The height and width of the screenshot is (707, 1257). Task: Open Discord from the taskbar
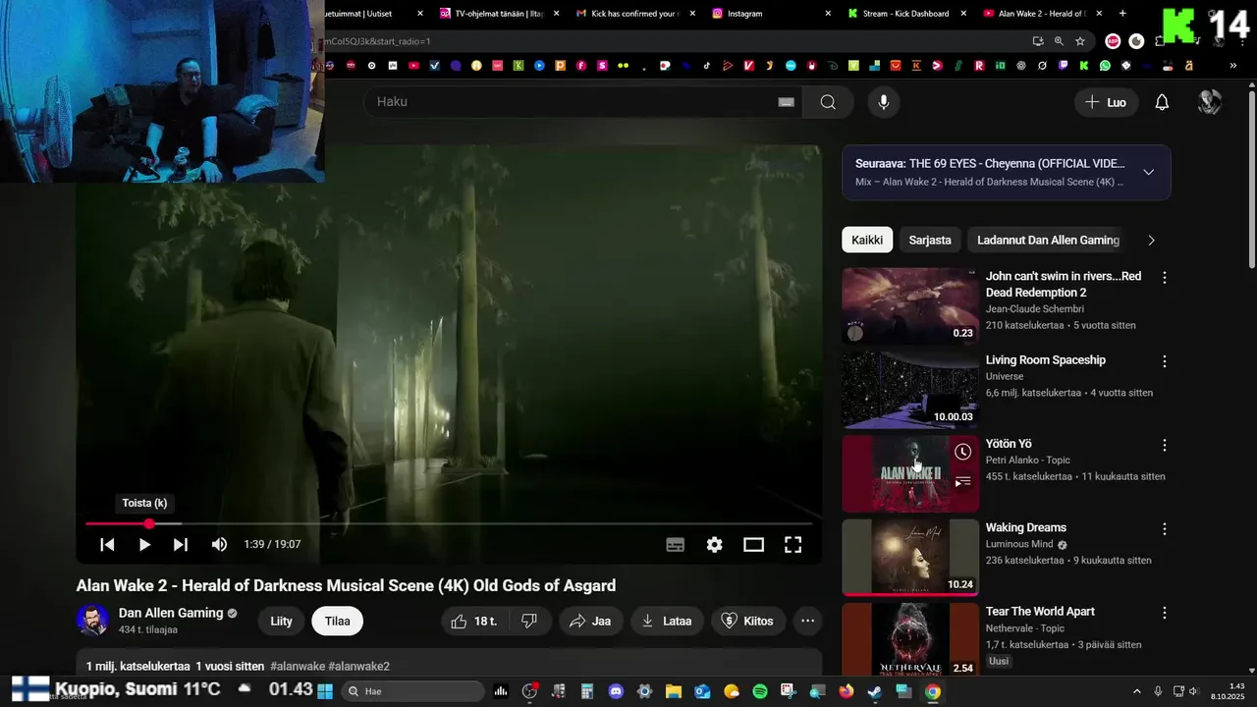coord(616,691)
